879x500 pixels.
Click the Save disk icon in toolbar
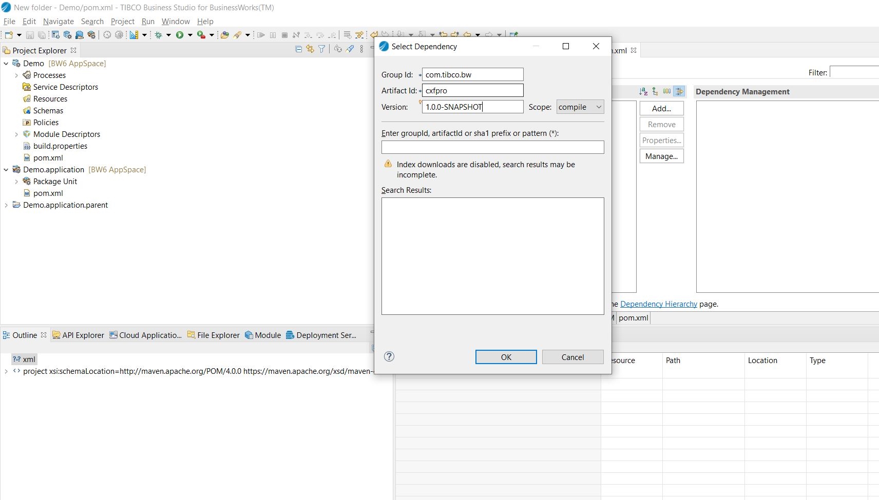[30, 35]
